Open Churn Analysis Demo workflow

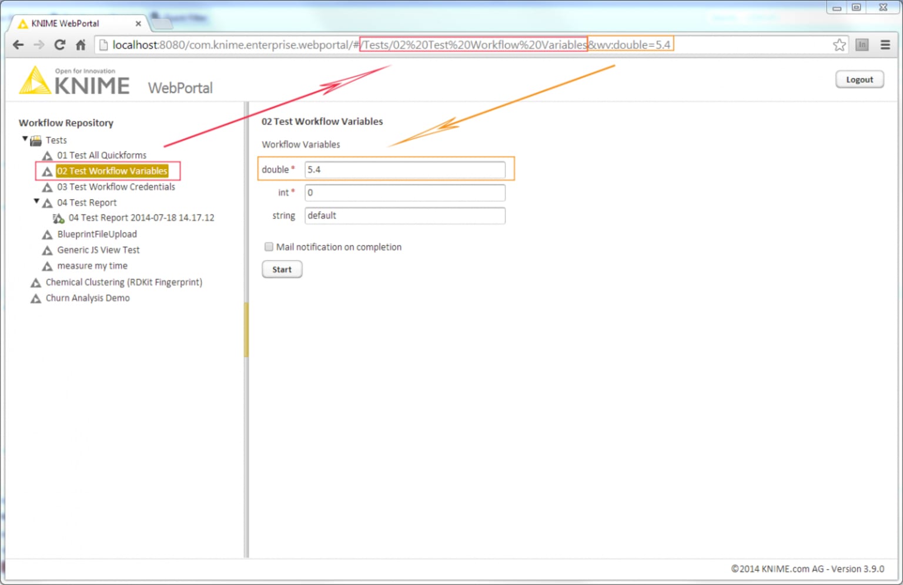point(88,298)
